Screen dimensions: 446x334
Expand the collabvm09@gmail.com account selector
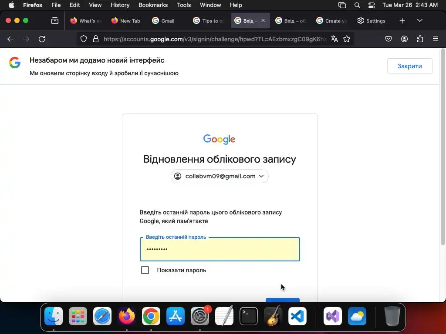[x=220, y=176]
